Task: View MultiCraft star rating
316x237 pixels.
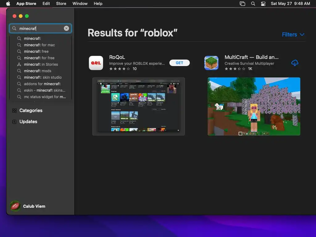Action: point(235,69)
